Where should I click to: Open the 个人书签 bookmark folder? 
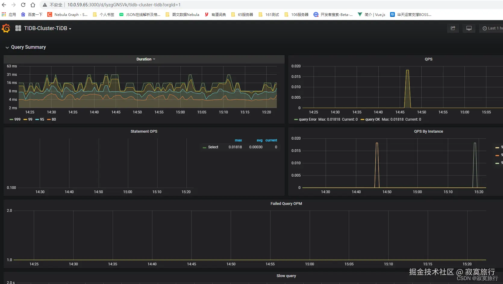point(104,14)
